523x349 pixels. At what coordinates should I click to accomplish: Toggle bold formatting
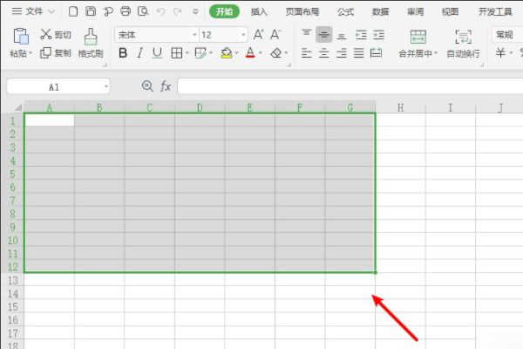[x=123, y=52]
